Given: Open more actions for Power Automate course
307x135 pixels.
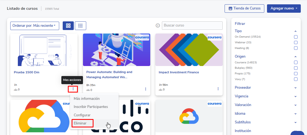Looking at the screenshot, I should coord(146,89).
